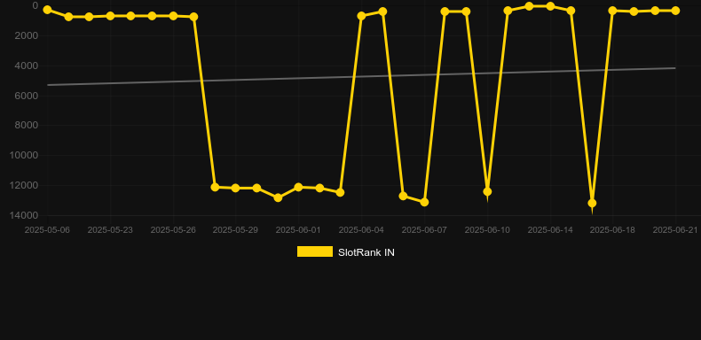Select the first data point at 2025-05-06
This screenshot has height=340, width=701.
point(47,10)
